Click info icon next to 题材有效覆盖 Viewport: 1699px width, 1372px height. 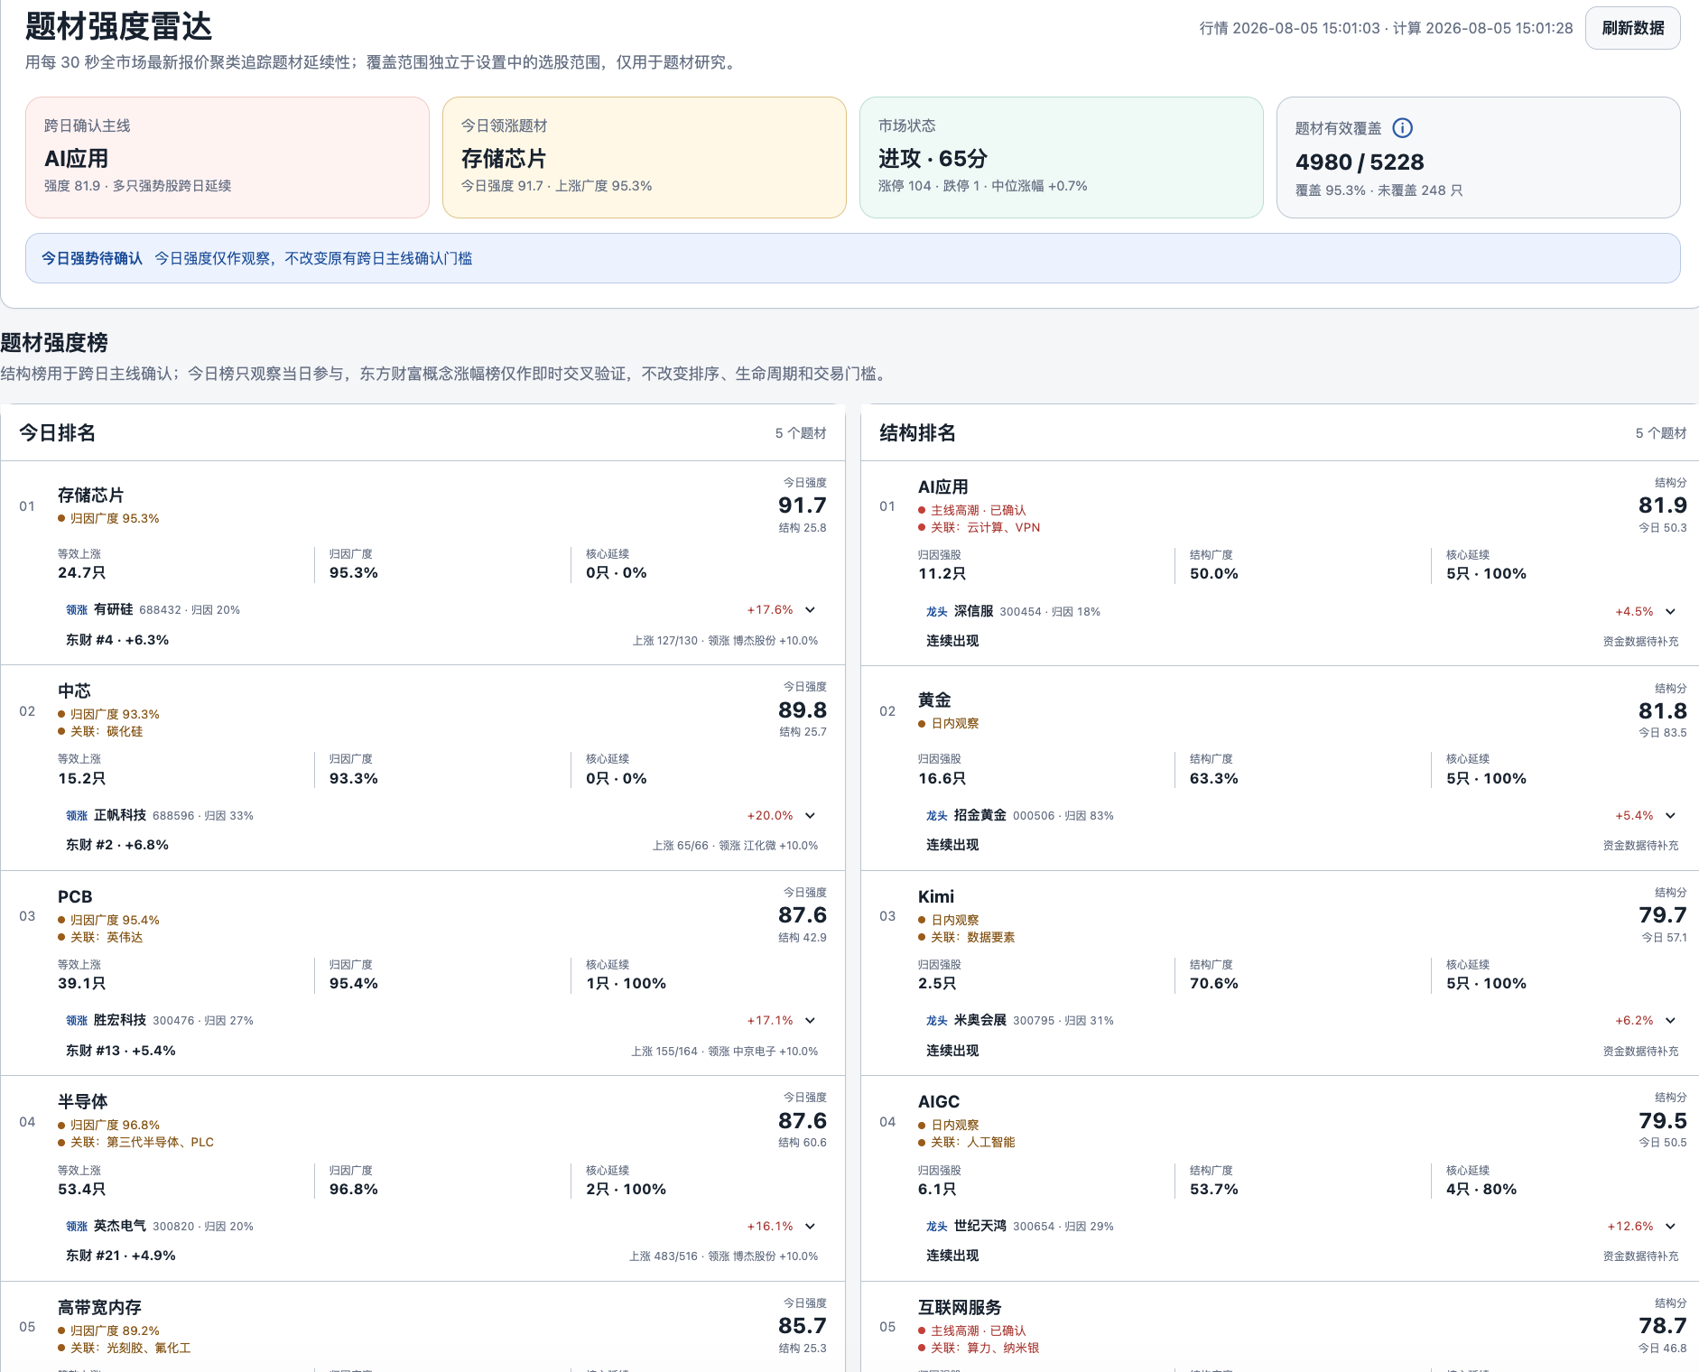click(1402, 128)
